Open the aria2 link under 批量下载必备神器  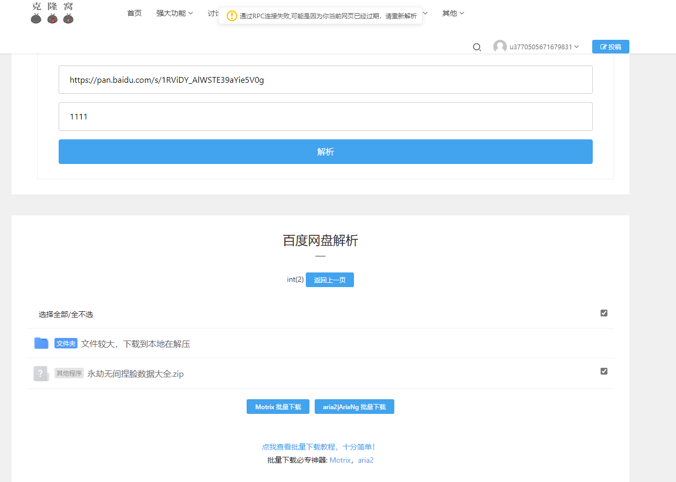tap(366, 460)
